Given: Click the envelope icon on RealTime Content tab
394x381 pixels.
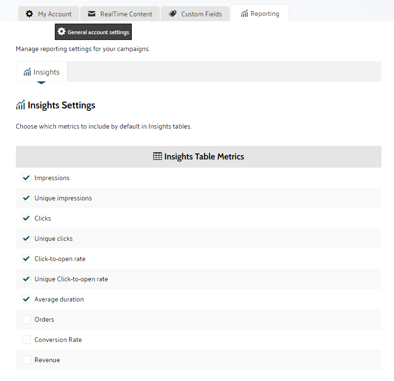Looking at the screenshot, I should 91,14.
